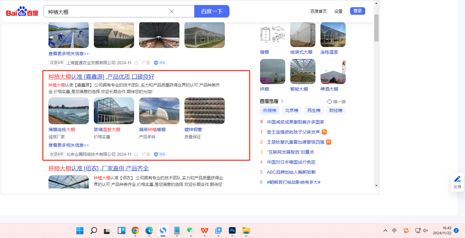Viewport: 465px width, 238px height.
Task: Open the notepad app in the taskbar
Action: (177, 230)
